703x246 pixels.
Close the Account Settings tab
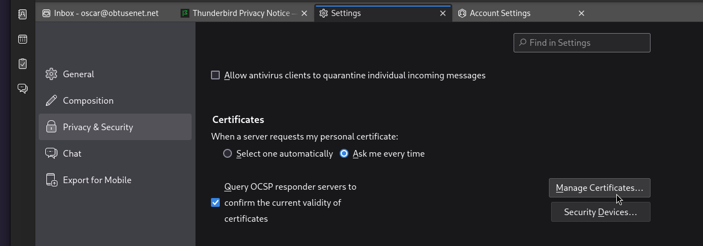582,13
